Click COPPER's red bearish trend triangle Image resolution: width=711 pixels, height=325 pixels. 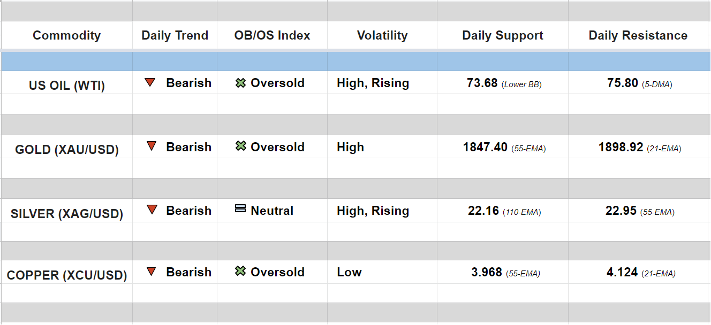[152, 272]
